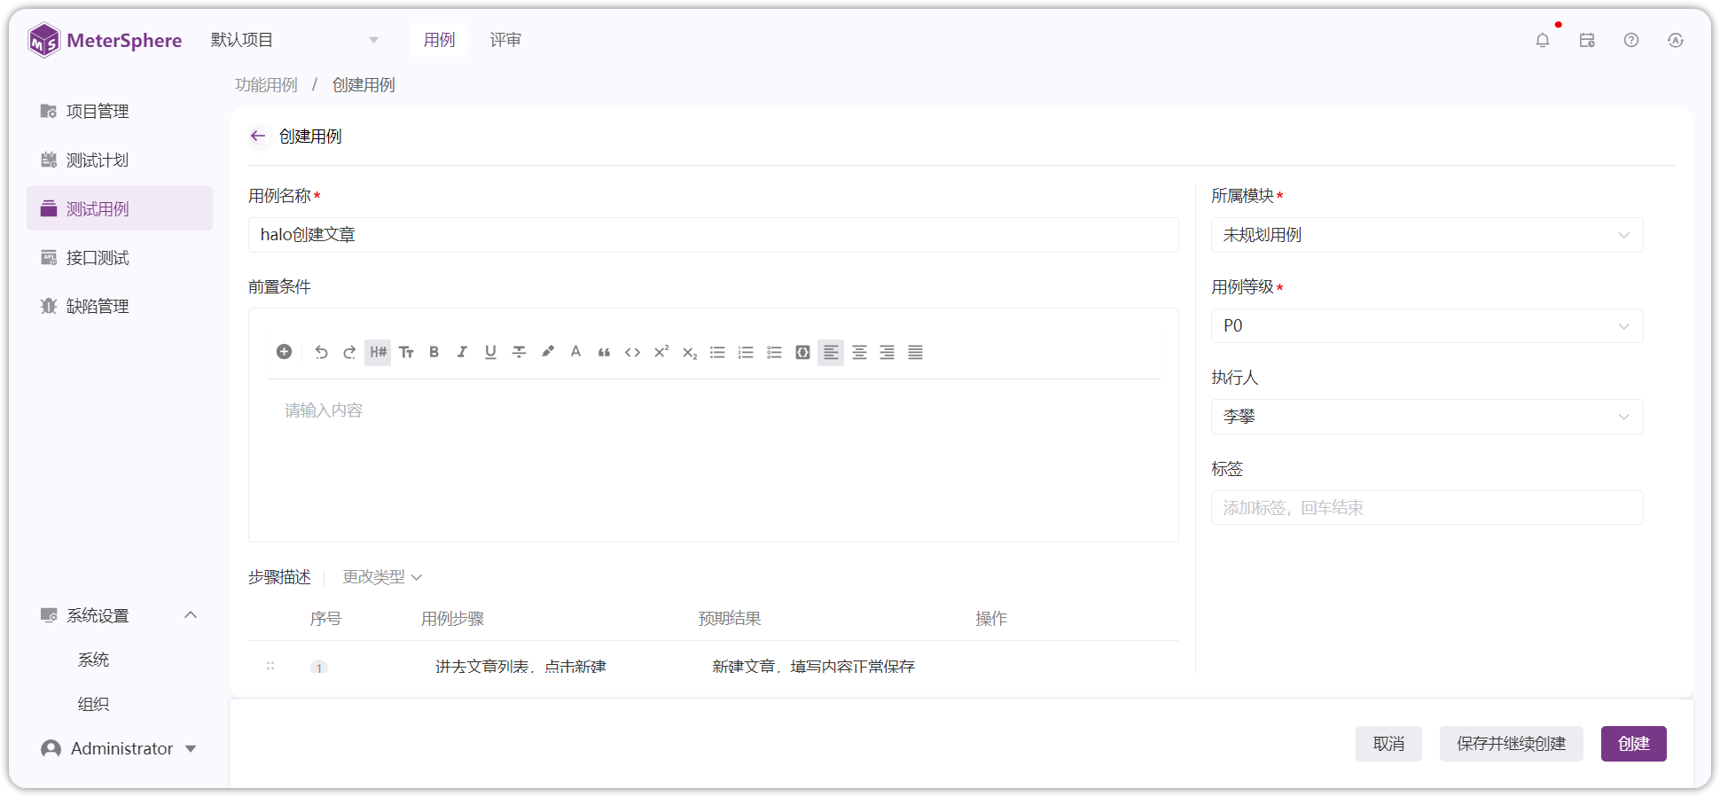
Task: Open 组织 under system settings
Action: [x=93, y=704]
